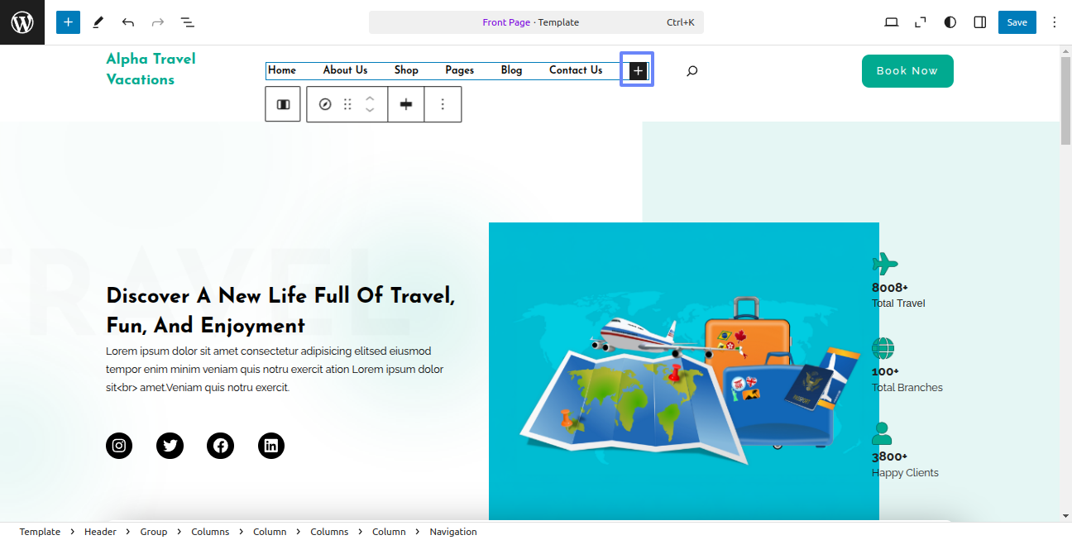Select the Home navigation item
Image resolution: width=1072 pixels, height=540 pixels.
(x=282, y=70)
